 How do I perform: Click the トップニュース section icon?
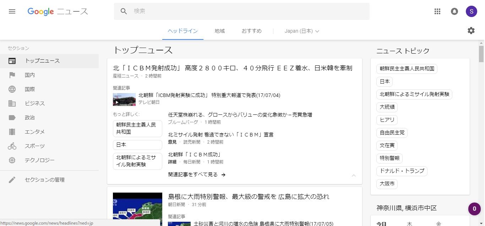tap(12, 61)
